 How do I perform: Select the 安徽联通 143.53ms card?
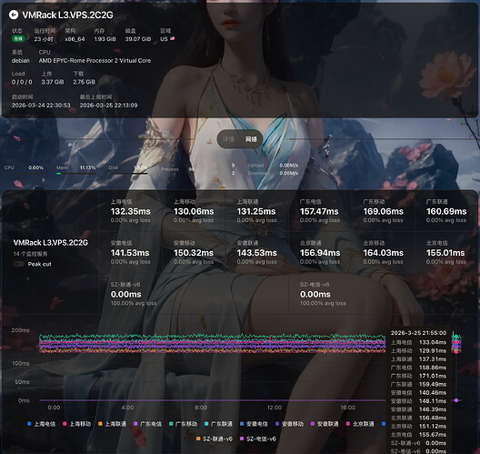(x=258, y=253)
